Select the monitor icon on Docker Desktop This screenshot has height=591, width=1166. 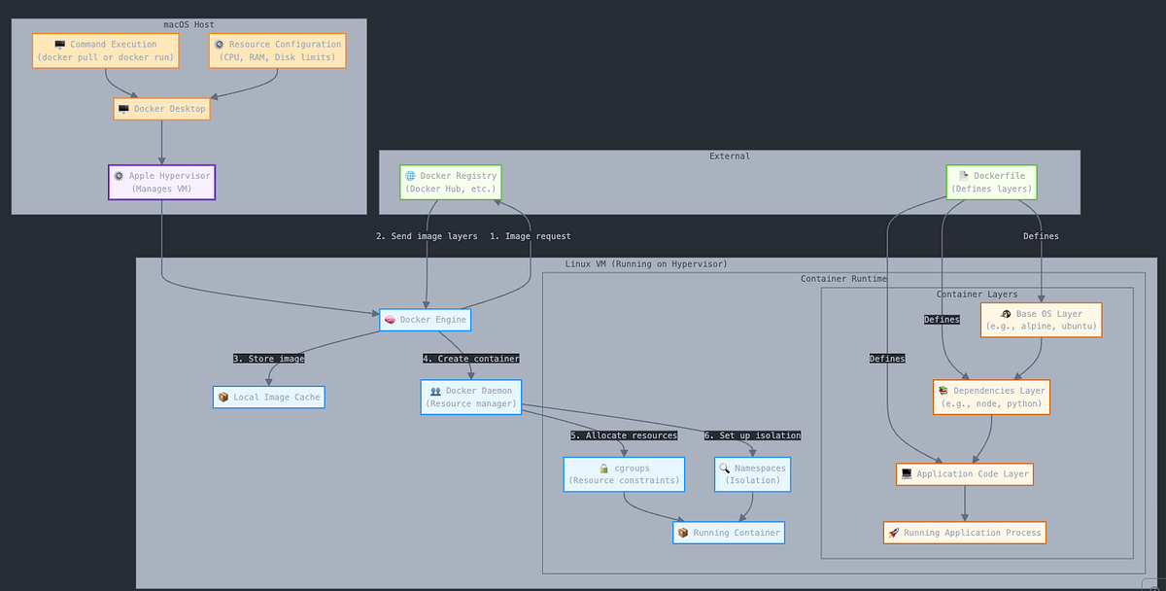pyautogui.click(x=122, y=108)
